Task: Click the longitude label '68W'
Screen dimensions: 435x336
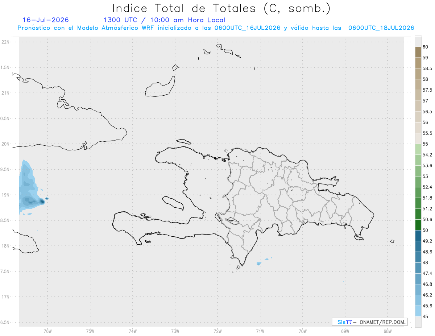Action: [388, 331]
